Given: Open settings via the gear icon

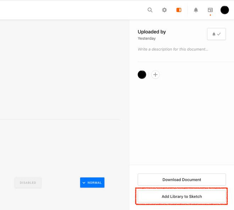Looking at the screenshot, I should point(165,10).
